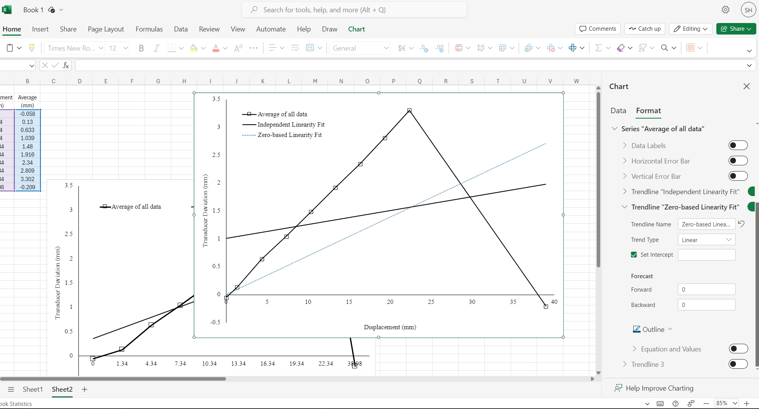Click the Fill Color bucket icon

click(x=194, y=48)
